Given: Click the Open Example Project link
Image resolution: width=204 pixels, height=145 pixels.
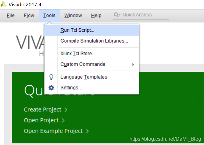Looking at the screenshot, I should tap(53, 131).
